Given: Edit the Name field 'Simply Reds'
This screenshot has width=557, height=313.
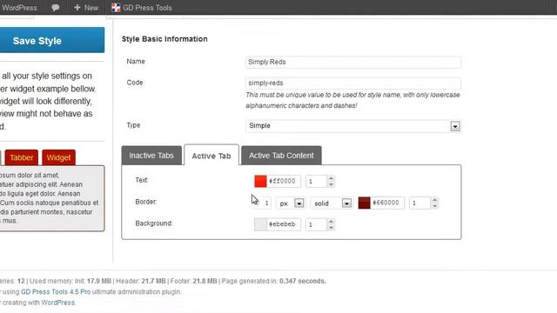Looking at the screenshot, I should coord(353,62).
